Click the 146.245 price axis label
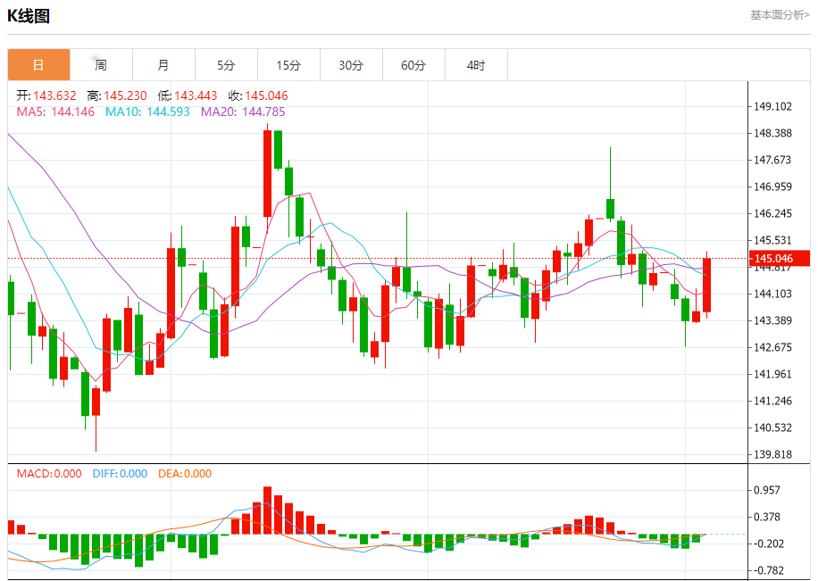This screenshot has height=581, width=818. coord(772,213)
